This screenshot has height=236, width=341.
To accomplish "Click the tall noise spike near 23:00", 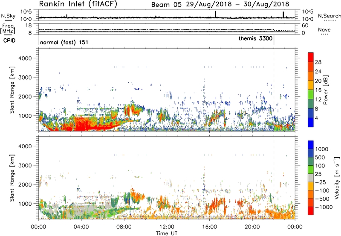I will 283,14.
